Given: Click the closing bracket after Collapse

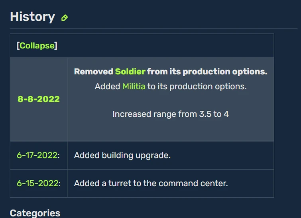Looking at the screenshot, I should [56, 46].
